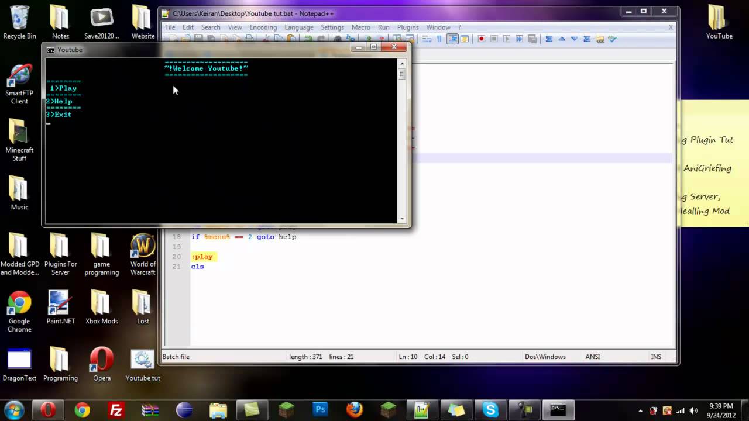Screen dimensions: 749x421
Task: Start macro recording with red dot icon
Action: click(x=482, y=39)
